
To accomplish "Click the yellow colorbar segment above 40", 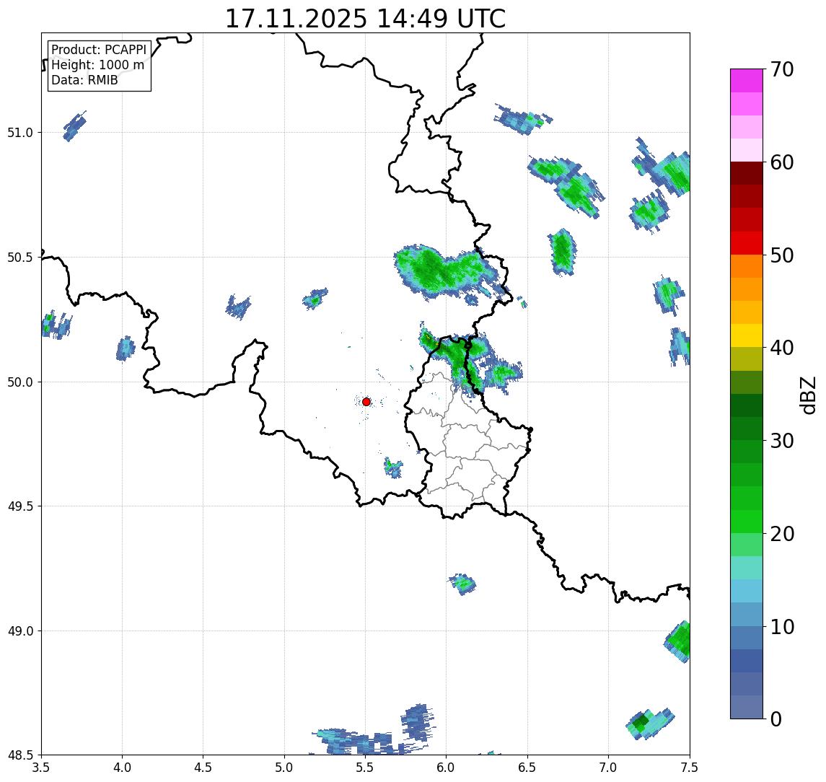I will click(747, 335).
